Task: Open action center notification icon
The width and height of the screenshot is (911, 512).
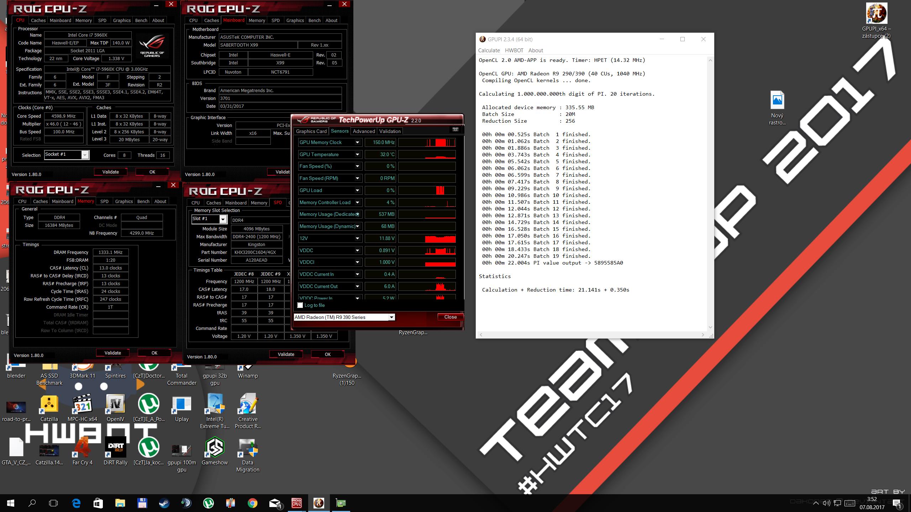Action: pos(897,503)
